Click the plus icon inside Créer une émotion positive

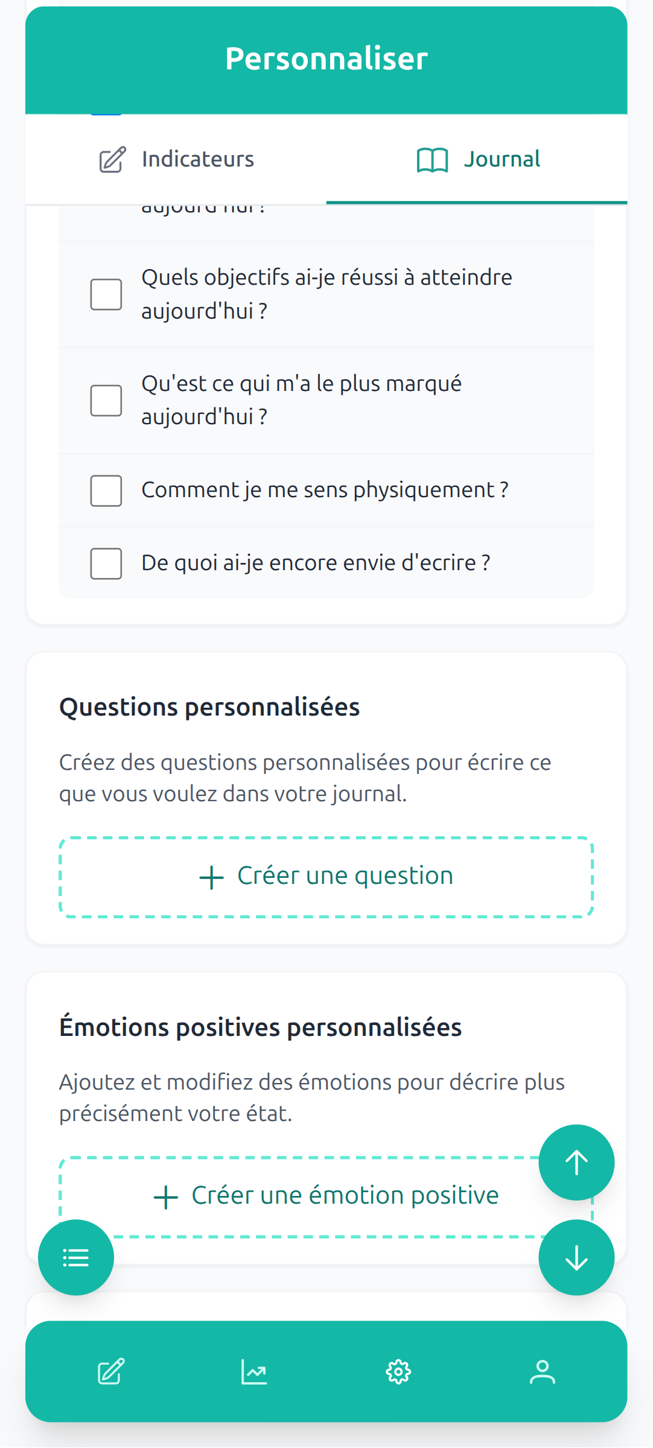coord(165,1195)
